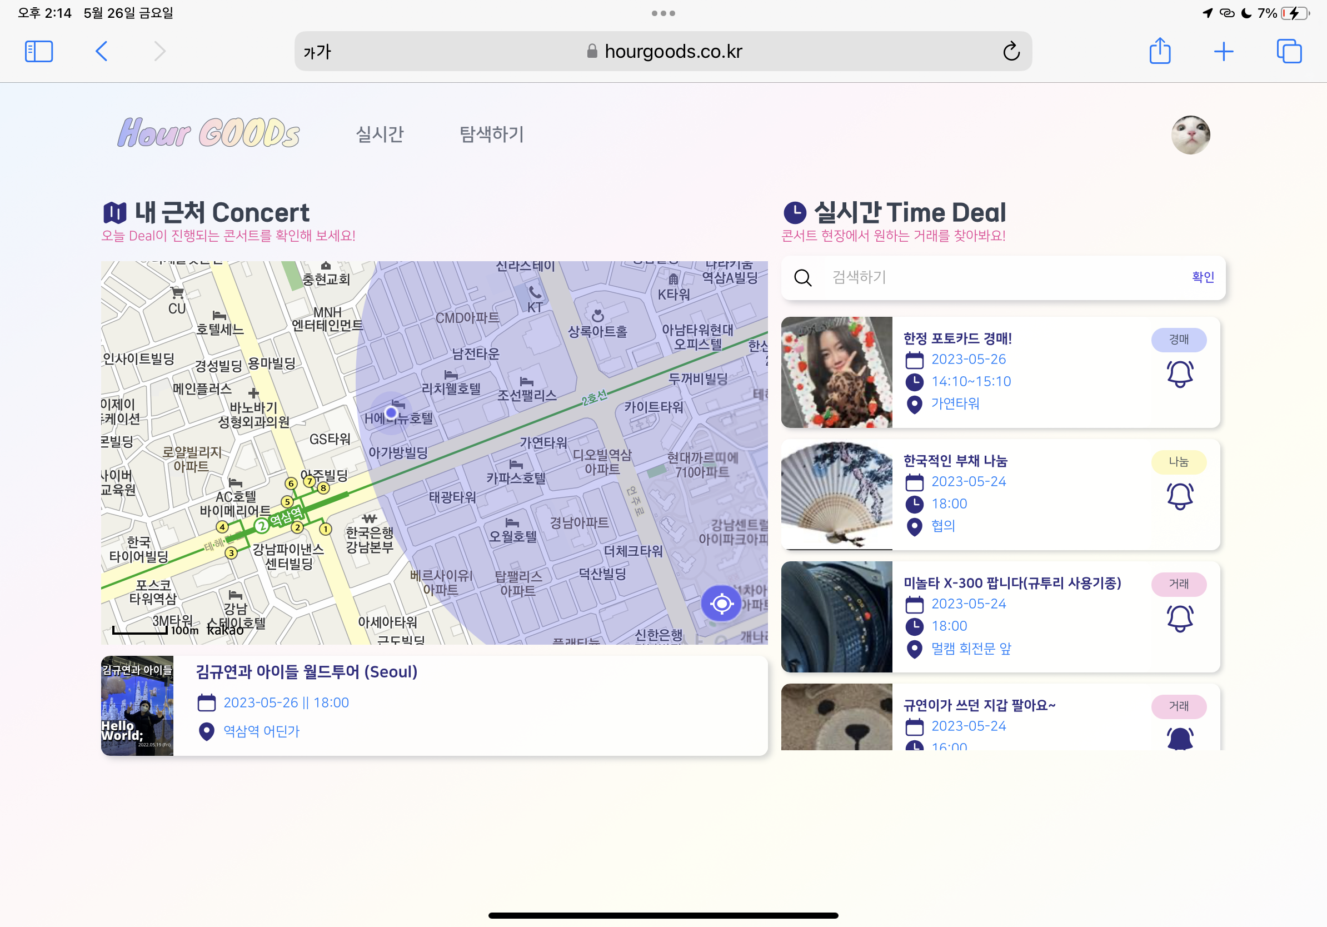
Task: Toggle bell alert for 미놀타 X-300 deal
Action: click(1180, 619)
